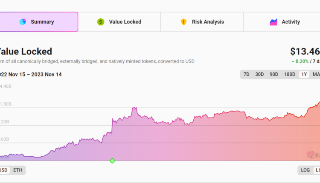Set chart range to 30D

[x=259, y=74]
